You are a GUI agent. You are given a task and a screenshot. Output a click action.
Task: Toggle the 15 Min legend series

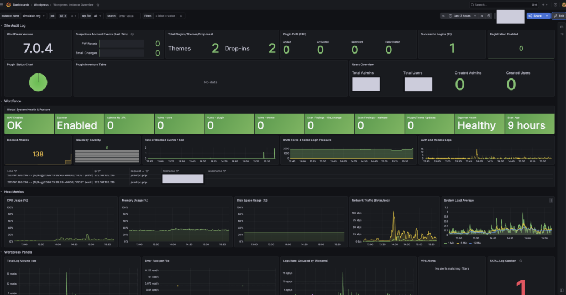[475, 243]
